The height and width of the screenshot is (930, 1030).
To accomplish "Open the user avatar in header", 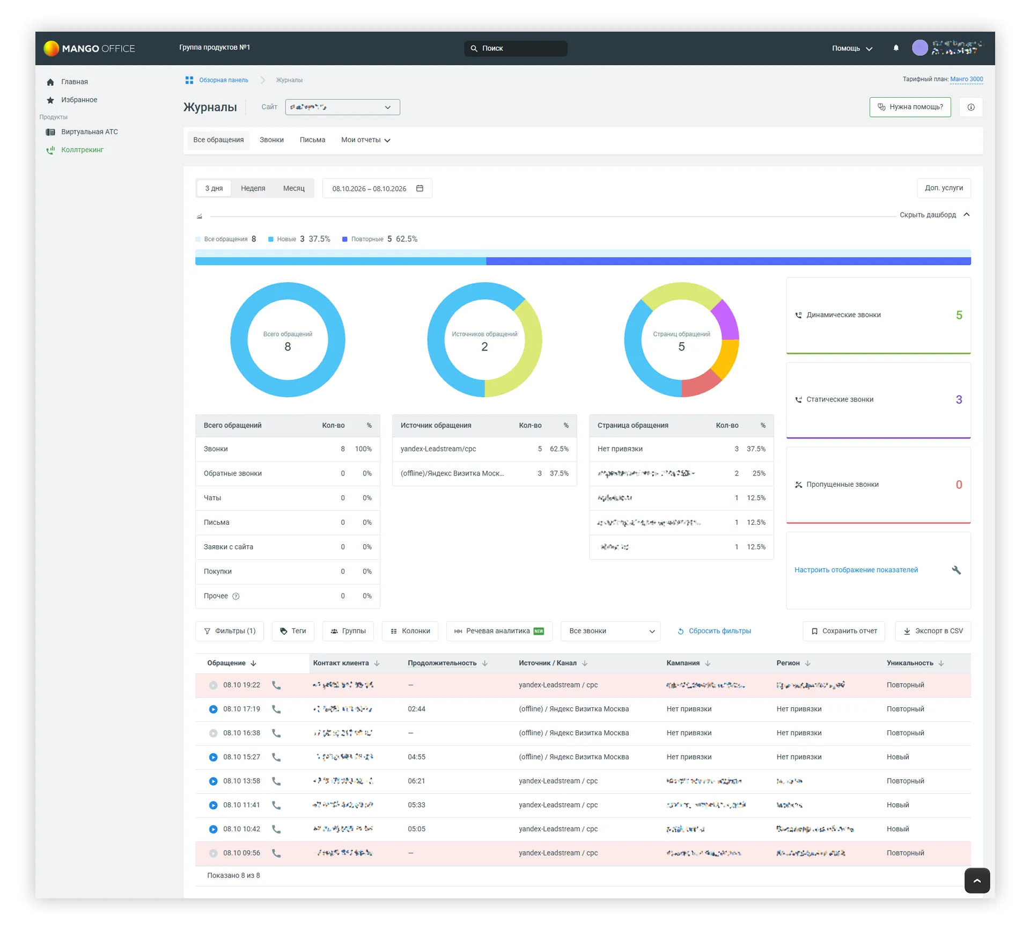I will 919,48.
